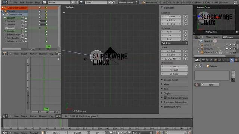Open the Info editor type selector icon
Screen dimensions: 239x134
pos(5,3)
